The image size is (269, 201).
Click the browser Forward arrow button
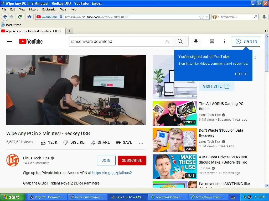tap(12, 17)
